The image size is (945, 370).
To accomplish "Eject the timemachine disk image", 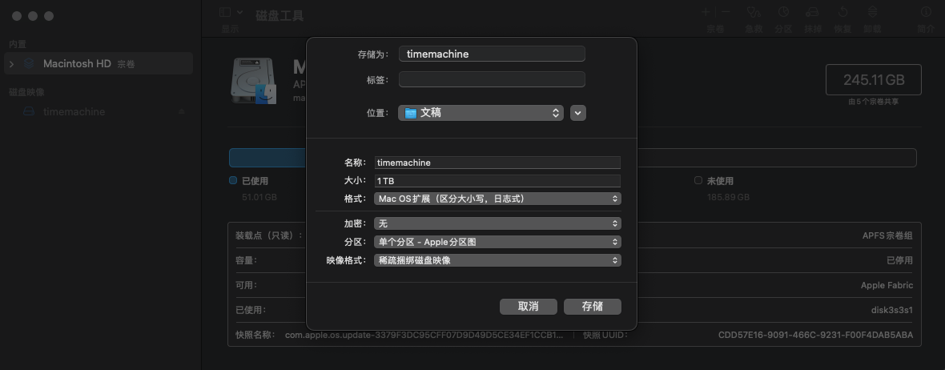I will pos(182,112).
